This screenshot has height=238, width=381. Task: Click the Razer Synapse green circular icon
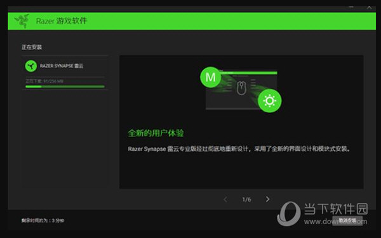(31, 66)
